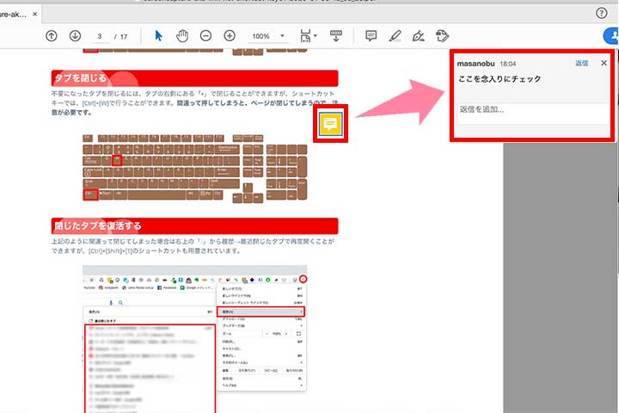Select the arrow selection tool
Viewport: 619px width, 413px height.
[158, 36]
